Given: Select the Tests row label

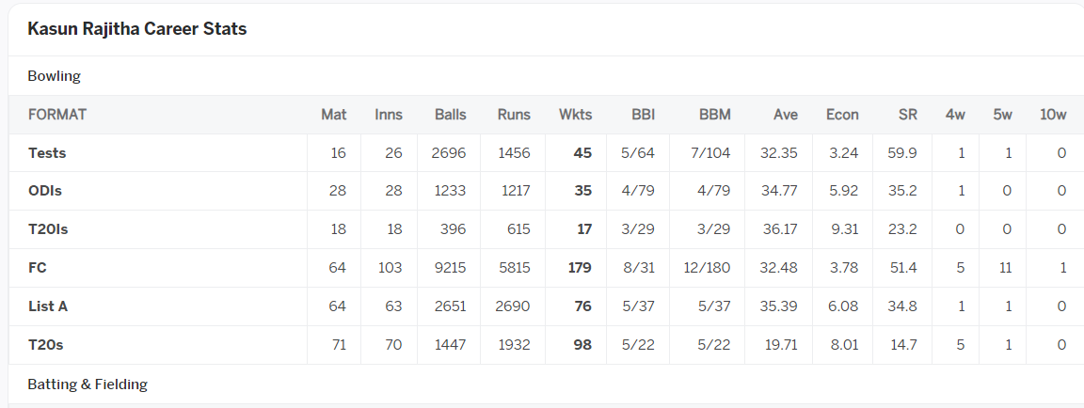Looking at the screenshot, I should click(47, 153).
